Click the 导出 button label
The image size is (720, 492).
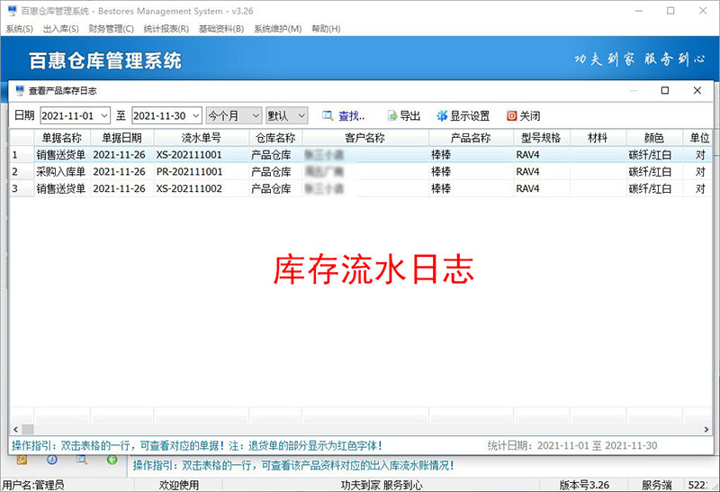coord(410,116)
